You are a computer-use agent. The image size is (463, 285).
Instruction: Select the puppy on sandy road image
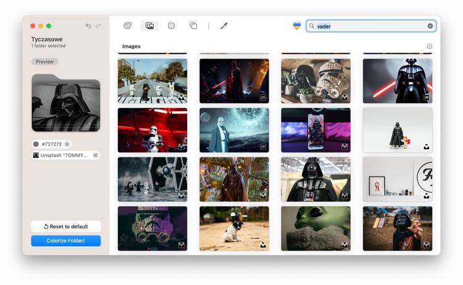tap(234, 229)
